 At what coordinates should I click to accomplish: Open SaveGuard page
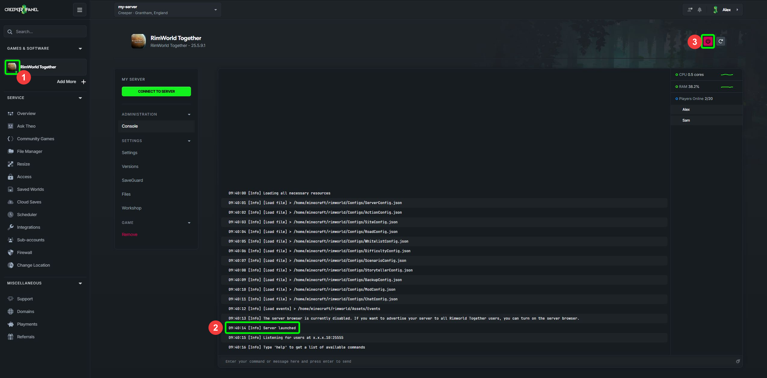[132, 181]
